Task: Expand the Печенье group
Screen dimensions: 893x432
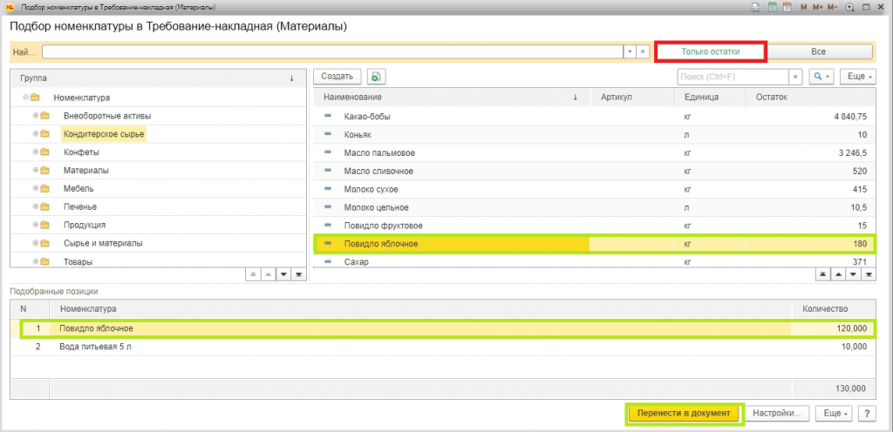Action: click(x=35, y=207)
